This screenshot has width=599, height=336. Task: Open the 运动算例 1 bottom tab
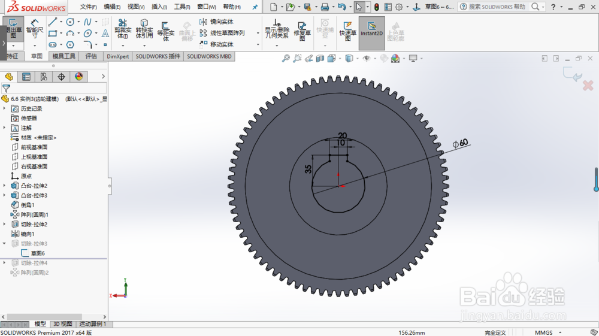93,324
